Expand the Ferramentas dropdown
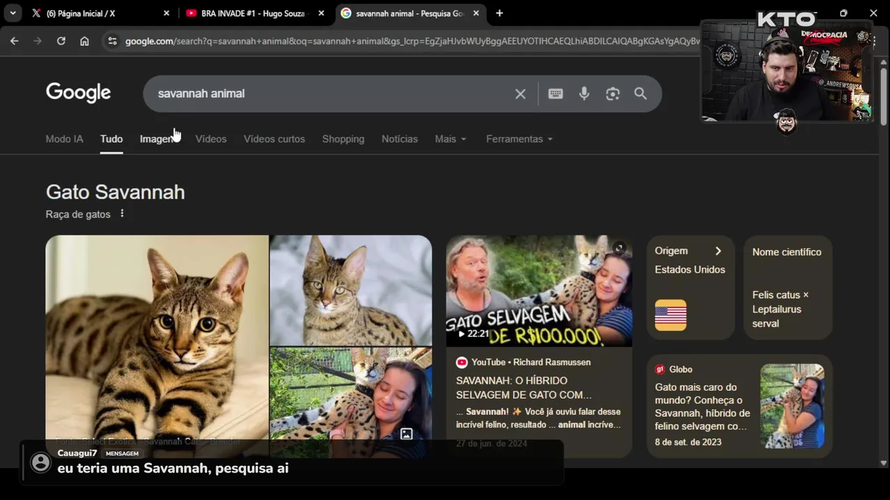Image resolution: width=890 pixels, height=500 pixels. coord(519,139)
